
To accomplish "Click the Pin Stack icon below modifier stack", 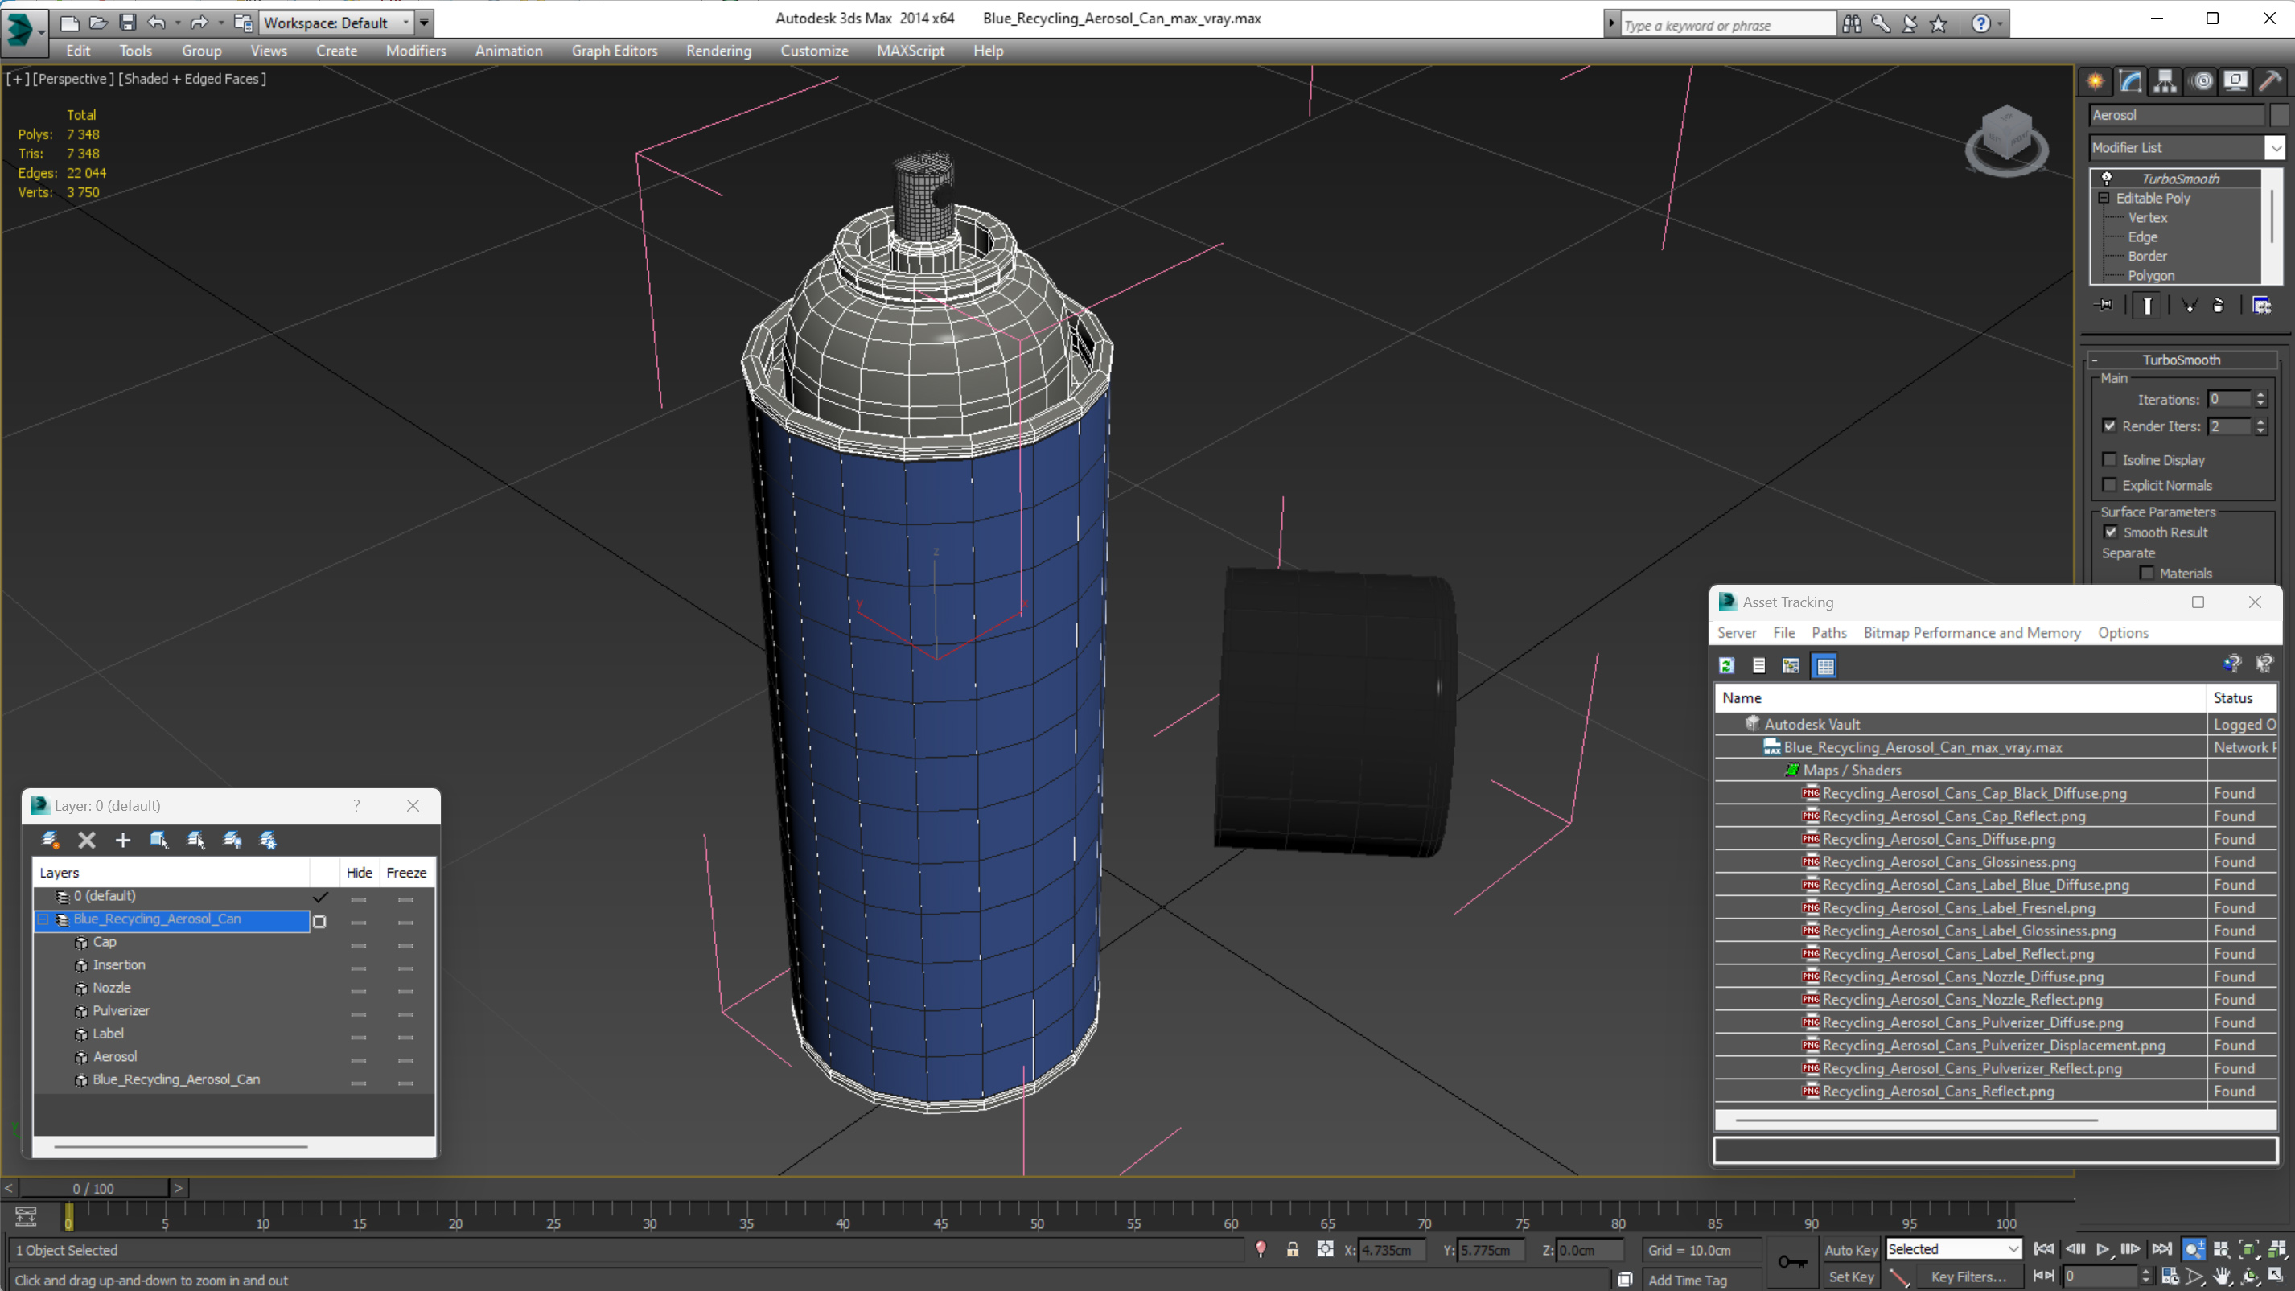I will point(2104,306).
